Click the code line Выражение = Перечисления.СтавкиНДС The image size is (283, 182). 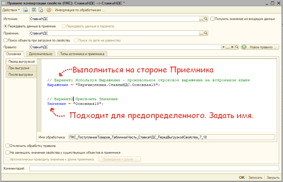[103, 85]
